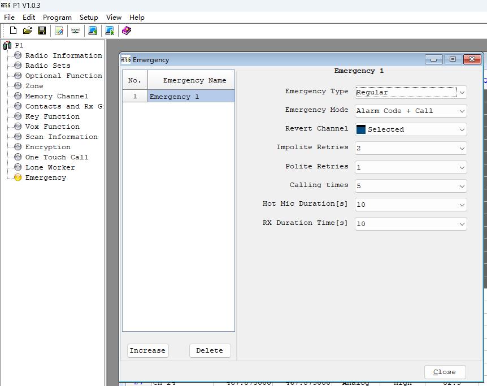Select Emergency 1 row in the list
The height and width of the screenshot is (386, 487).
179,96
